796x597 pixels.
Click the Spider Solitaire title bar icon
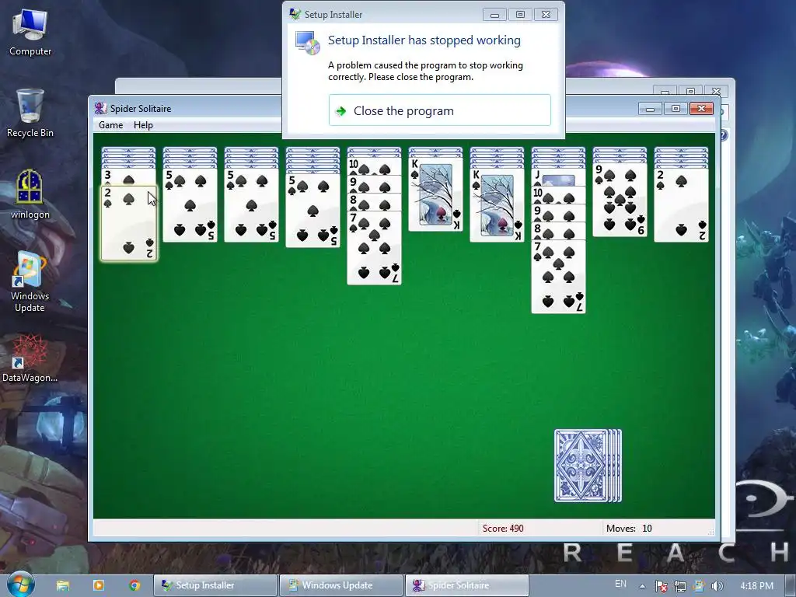100,108
